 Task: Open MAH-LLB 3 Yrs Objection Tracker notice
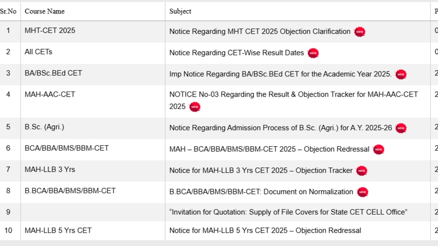[x=261, y=170]
